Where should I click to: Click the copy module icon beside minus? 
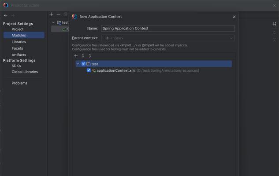pyautogui.click(x=65, y=14)
